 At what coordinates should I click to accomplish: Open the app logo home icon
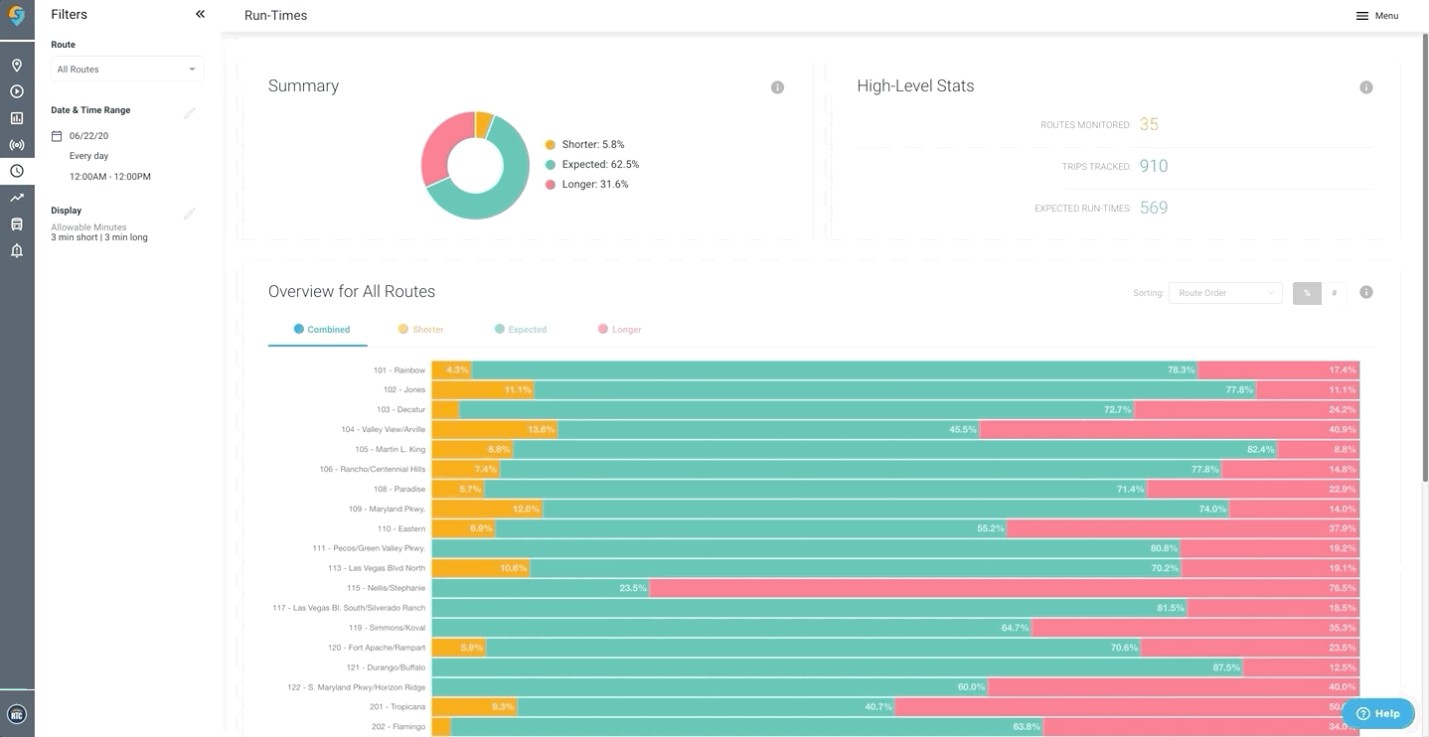click(17, 17)
